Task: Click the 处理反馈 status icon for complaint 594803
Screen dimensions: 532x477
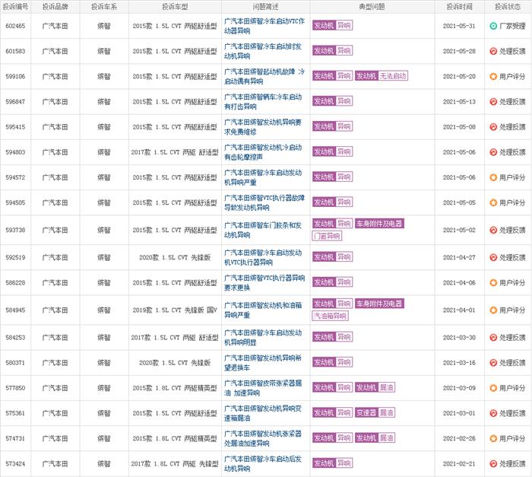Action: point(493,152)
